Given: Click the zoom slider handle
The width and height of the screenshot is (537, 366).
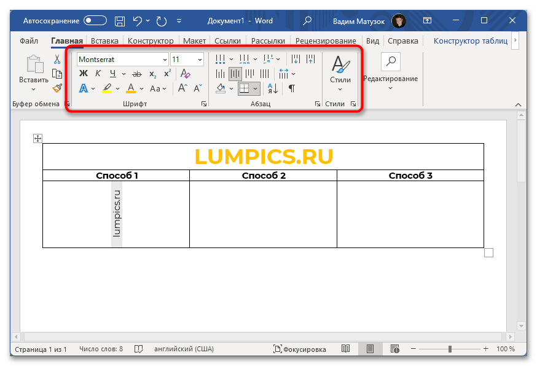Looking at the screenshot, I should pyautogui.click(x=450, y=349).
